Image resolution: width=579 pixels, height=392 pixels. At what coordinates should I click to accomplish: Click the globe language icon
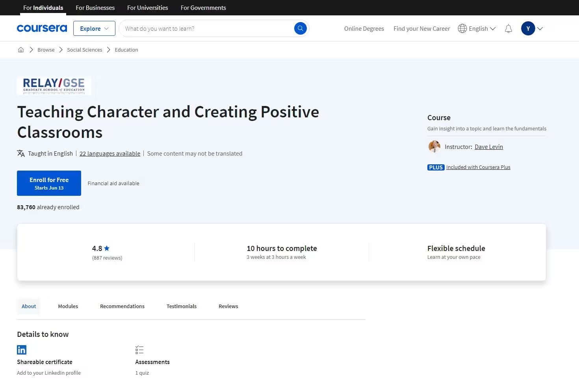[462, 28]
